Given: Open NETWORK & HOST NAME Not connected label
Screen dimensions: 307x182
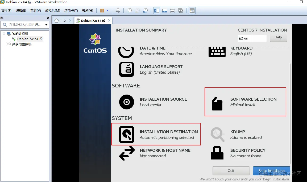Looking at the screenshot, I should [165, 153].
